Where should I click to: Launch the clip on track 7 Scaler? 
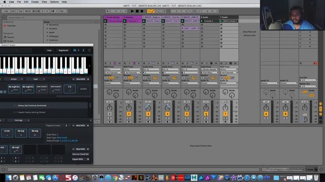pyautogui.click(x=221, y=21)
